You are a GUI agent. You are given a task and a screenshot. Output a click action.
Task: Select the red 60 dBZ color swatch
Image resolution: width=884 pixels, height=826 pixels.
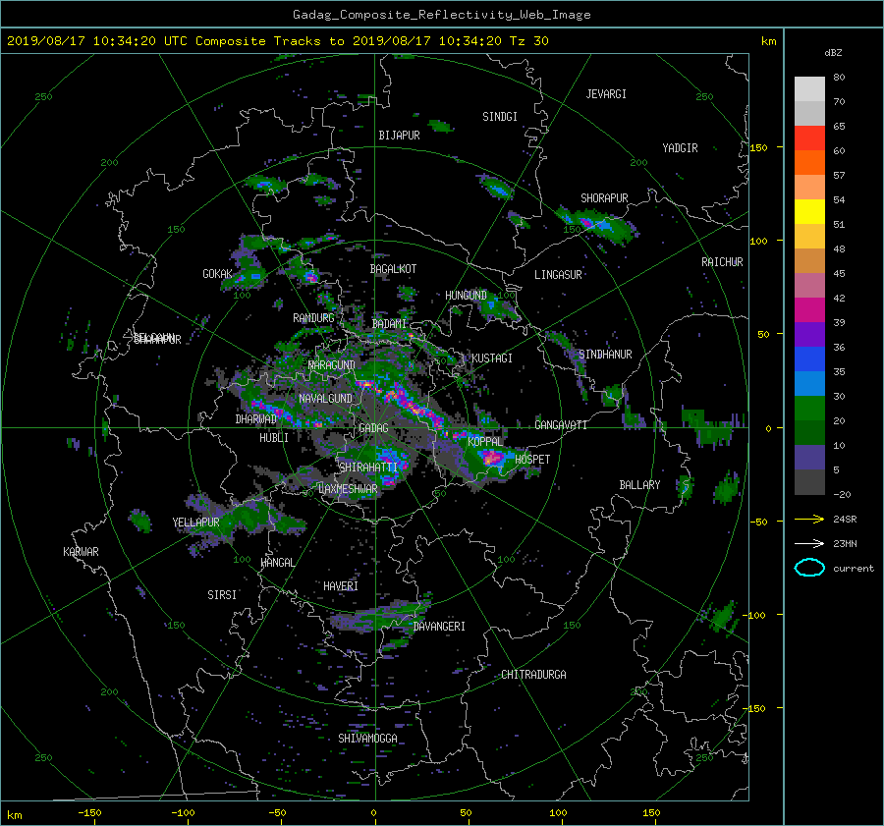[809, 138]
